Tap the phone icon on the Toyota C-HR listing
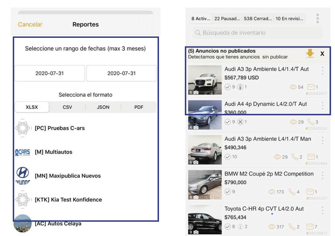 tap(292, 227)
